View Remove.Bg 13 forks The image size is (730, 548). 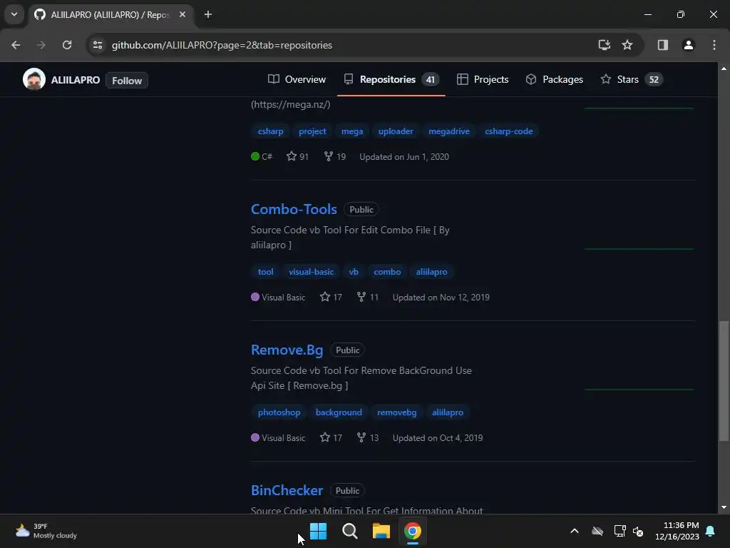pyautogui.click(x=367, y=438)
